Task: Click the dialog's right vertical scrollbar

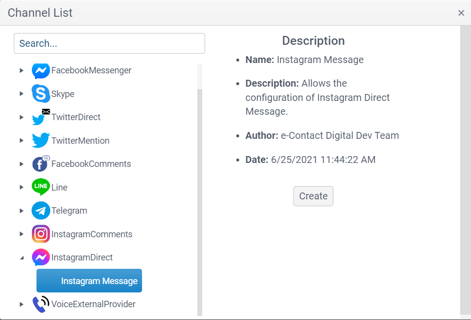Action: click(465, 170)
